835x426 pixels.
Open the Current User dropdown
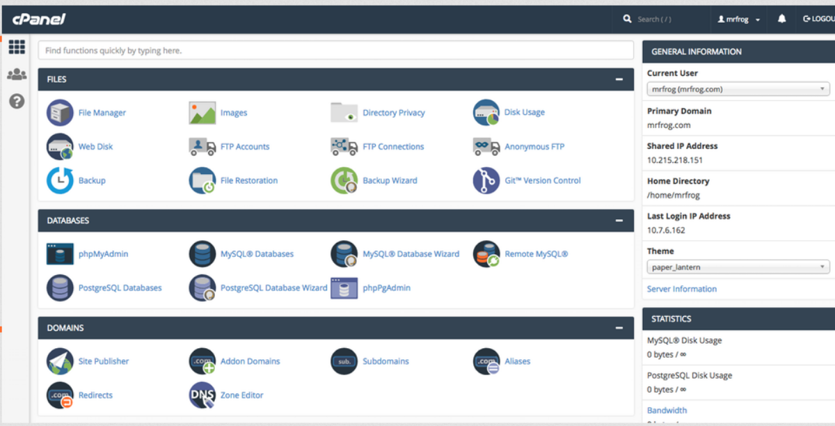(738, 89)
